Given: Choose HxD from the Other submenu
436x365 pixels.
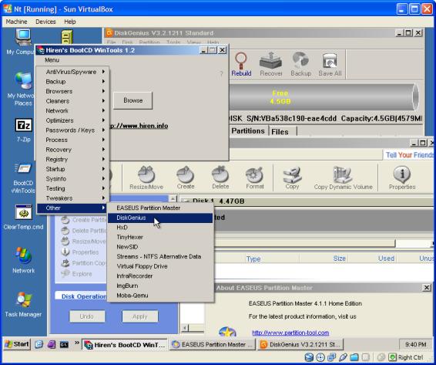Looking at the screenshot, I should tap(160, 228).
